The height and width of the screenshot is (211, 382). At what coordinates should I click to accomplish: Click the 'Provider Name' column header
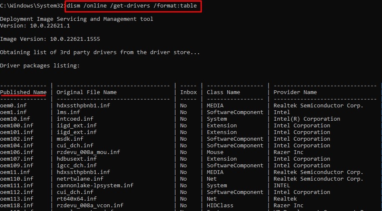pyautogui.click(x=295, y=92)
